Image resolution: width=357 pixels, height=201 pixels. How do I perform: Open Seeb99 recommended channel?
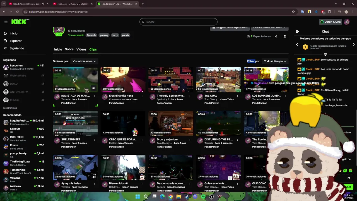[x=24, y=130]
